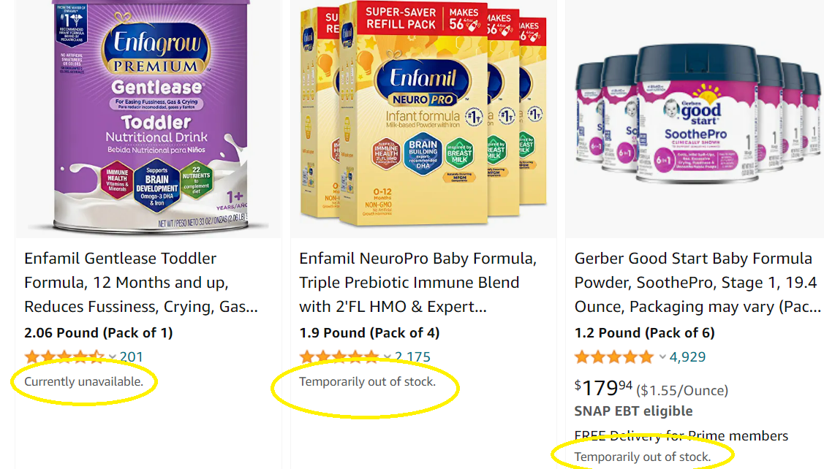This screenshot has height=469, width=824.
Task: View the 2,175 reviews for Enfamil NeuroPro
Action: tap(413, 357)
